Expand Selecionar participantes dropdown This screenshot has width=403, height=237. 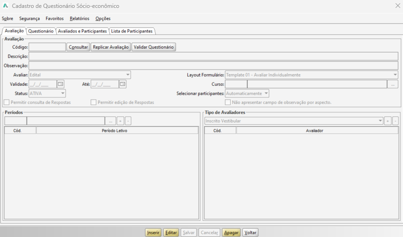pos(247,93)
